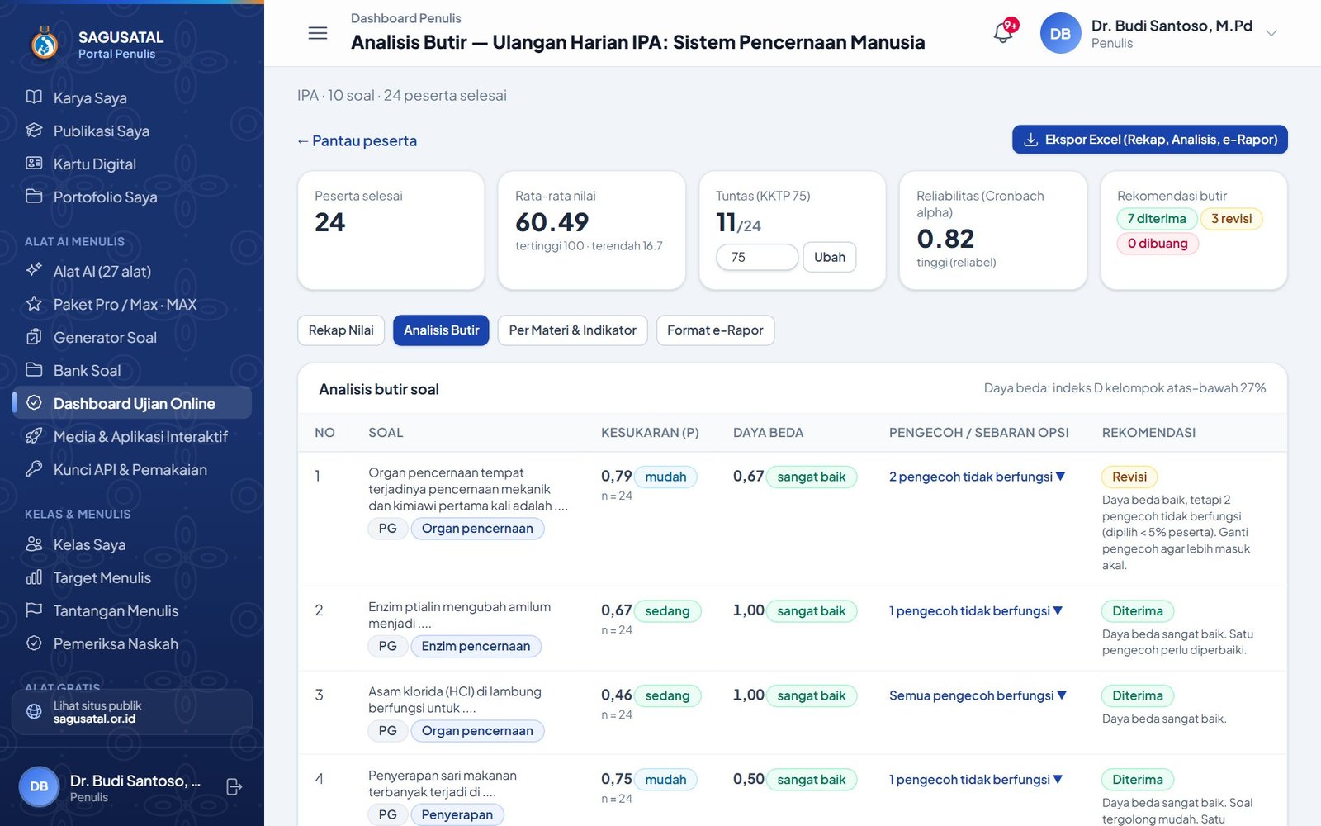Open Lihat situs publik sagusatal.or.id link
The width and height of the screenshot is (1321, 826).
[132, 712]
